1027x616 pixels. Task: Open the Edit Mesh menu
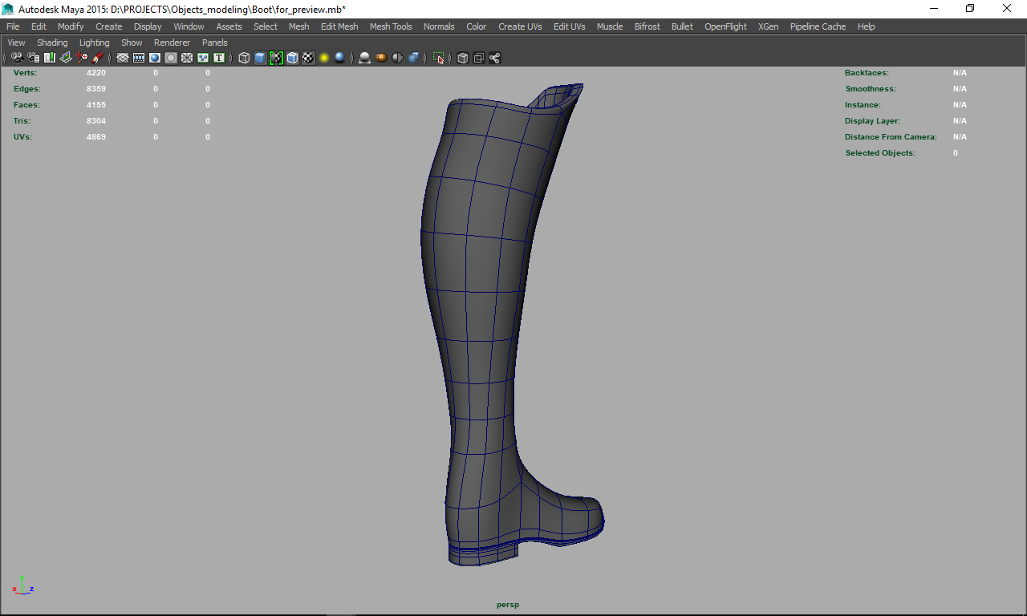click(x=339, y=26)
